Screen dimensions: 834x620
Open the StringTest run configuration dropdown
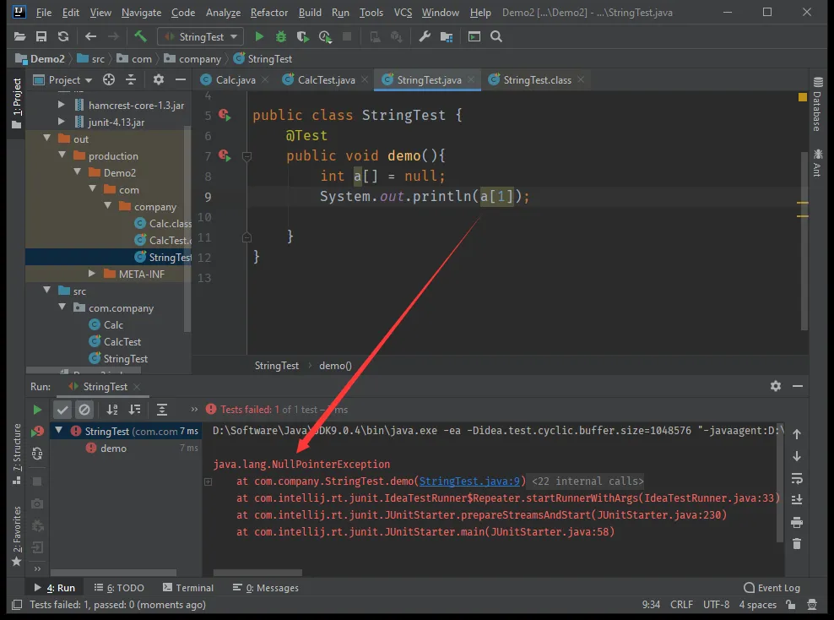click(x=200, y=36)
